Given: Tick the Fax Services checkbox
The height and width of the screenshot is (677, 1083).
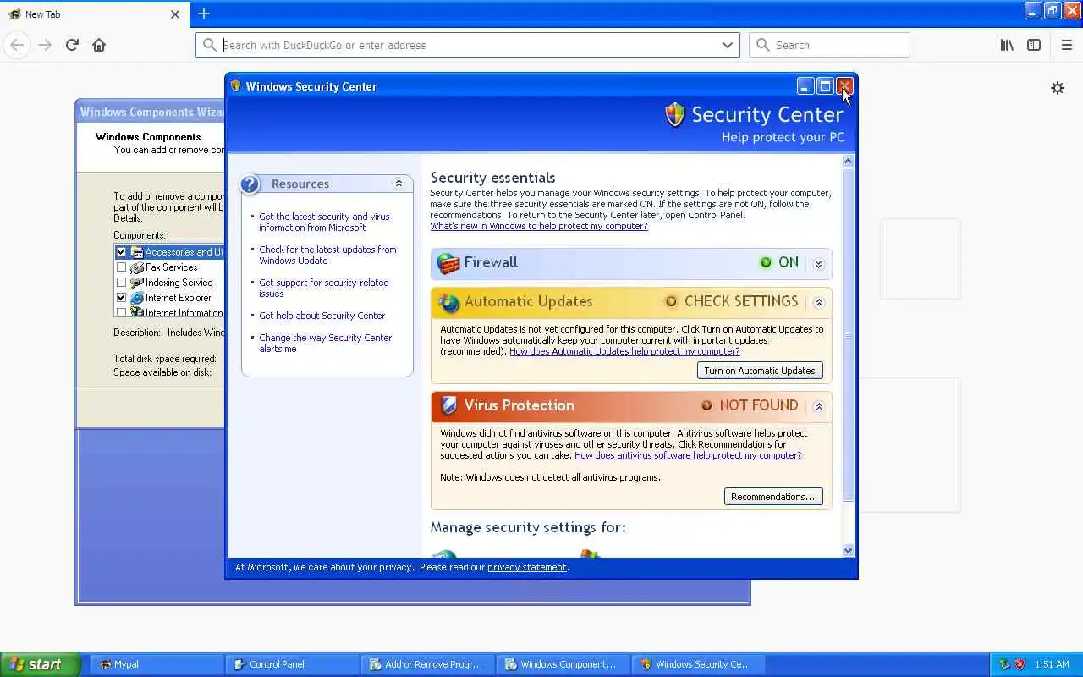Looking at the screenshot, I should click(121, 267).
